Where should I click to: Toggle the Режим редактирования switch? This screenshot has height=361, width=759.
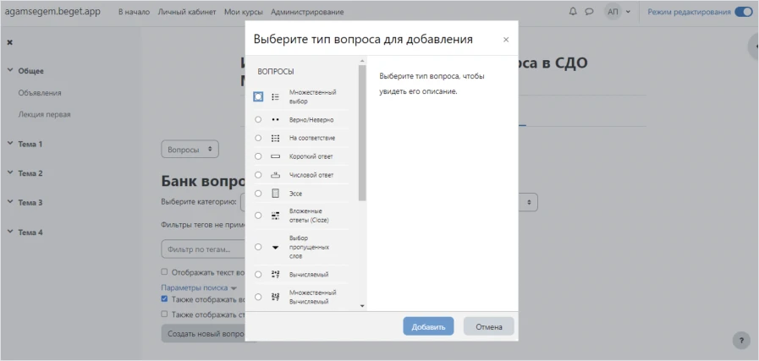point(743,12)
